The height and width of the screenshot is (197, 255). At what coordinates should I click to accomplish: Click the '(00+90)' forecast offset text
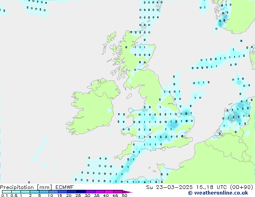241,187
